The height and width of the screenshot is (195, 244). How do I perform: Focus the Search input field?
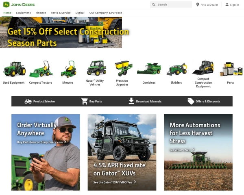(171, 4)
